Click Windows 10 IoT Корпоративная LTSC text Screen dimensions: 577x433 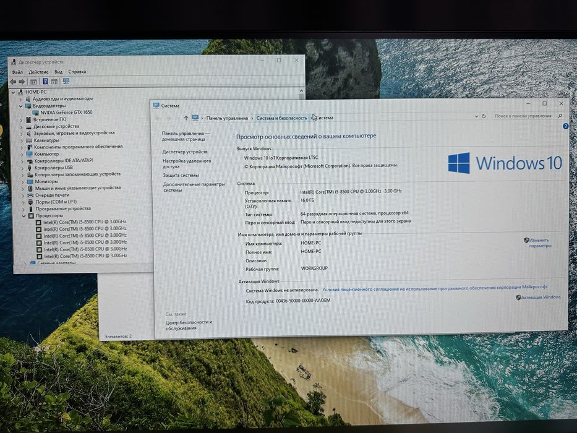(281, 158)
